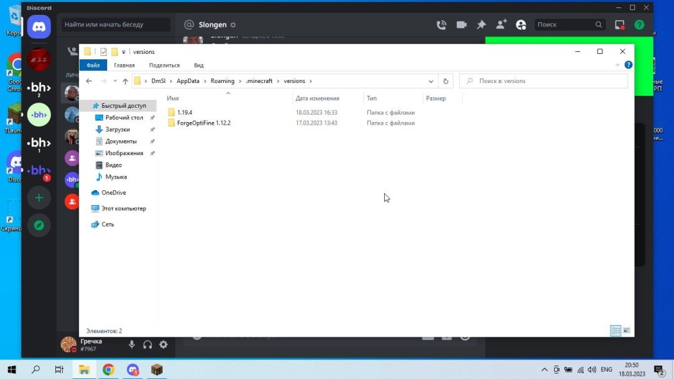Image resolution: width=674 pixels, height=379 pixels.
Task: Open pinned messages in Discord
Action: [x=481, y=25]
